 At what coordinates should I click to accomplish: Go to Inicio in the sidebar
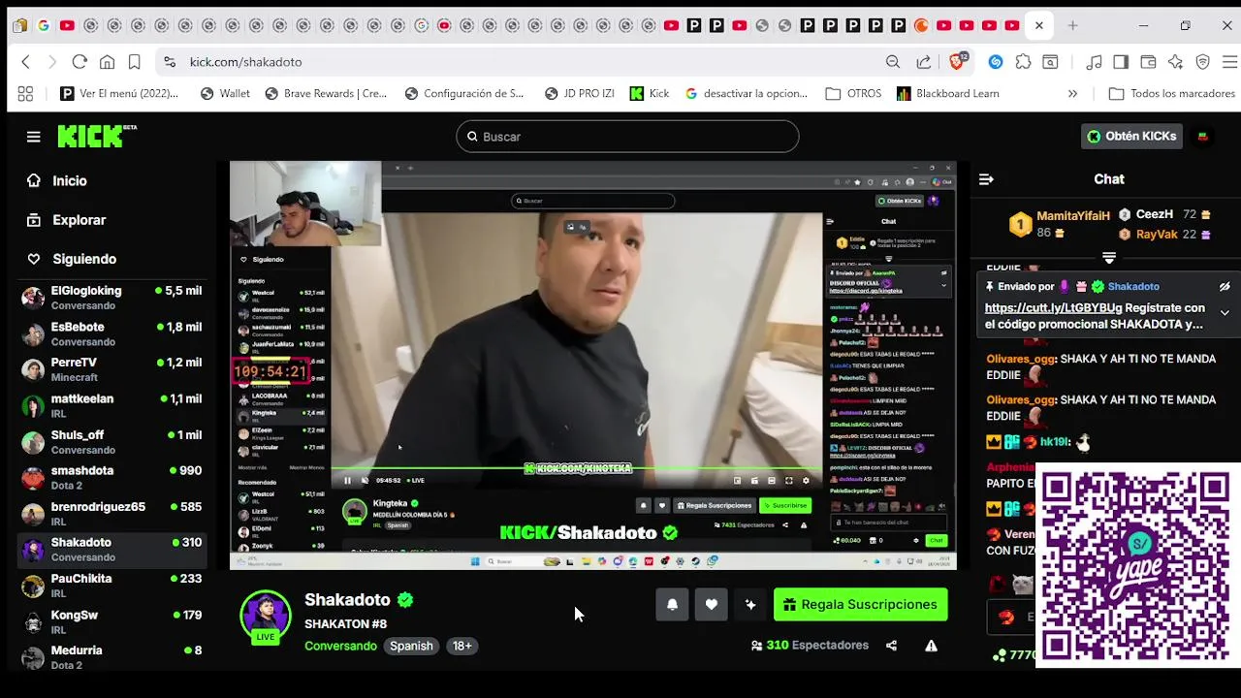pyautogui.click(x=70, y=180)
